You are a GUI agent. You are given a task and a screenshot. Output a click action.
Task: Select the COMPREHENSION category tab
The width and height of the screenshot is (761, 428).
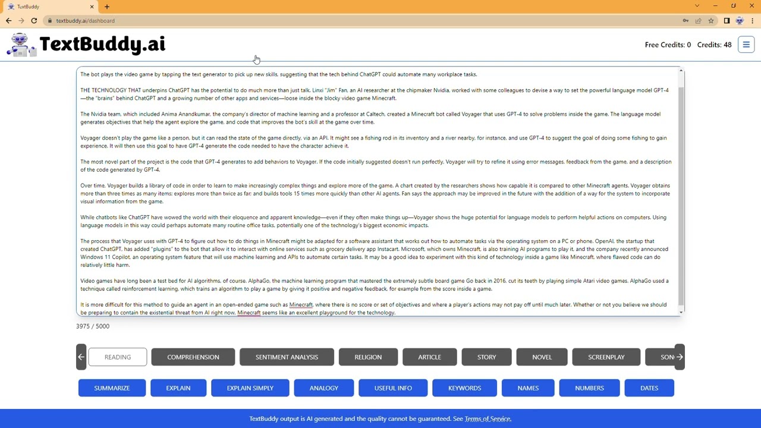coord(193,357)
